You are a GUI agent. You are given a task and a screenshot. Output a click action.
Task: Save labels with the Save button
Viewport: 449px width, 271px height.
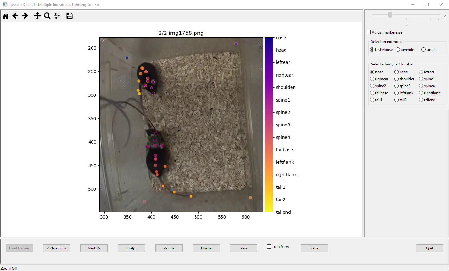314,248
